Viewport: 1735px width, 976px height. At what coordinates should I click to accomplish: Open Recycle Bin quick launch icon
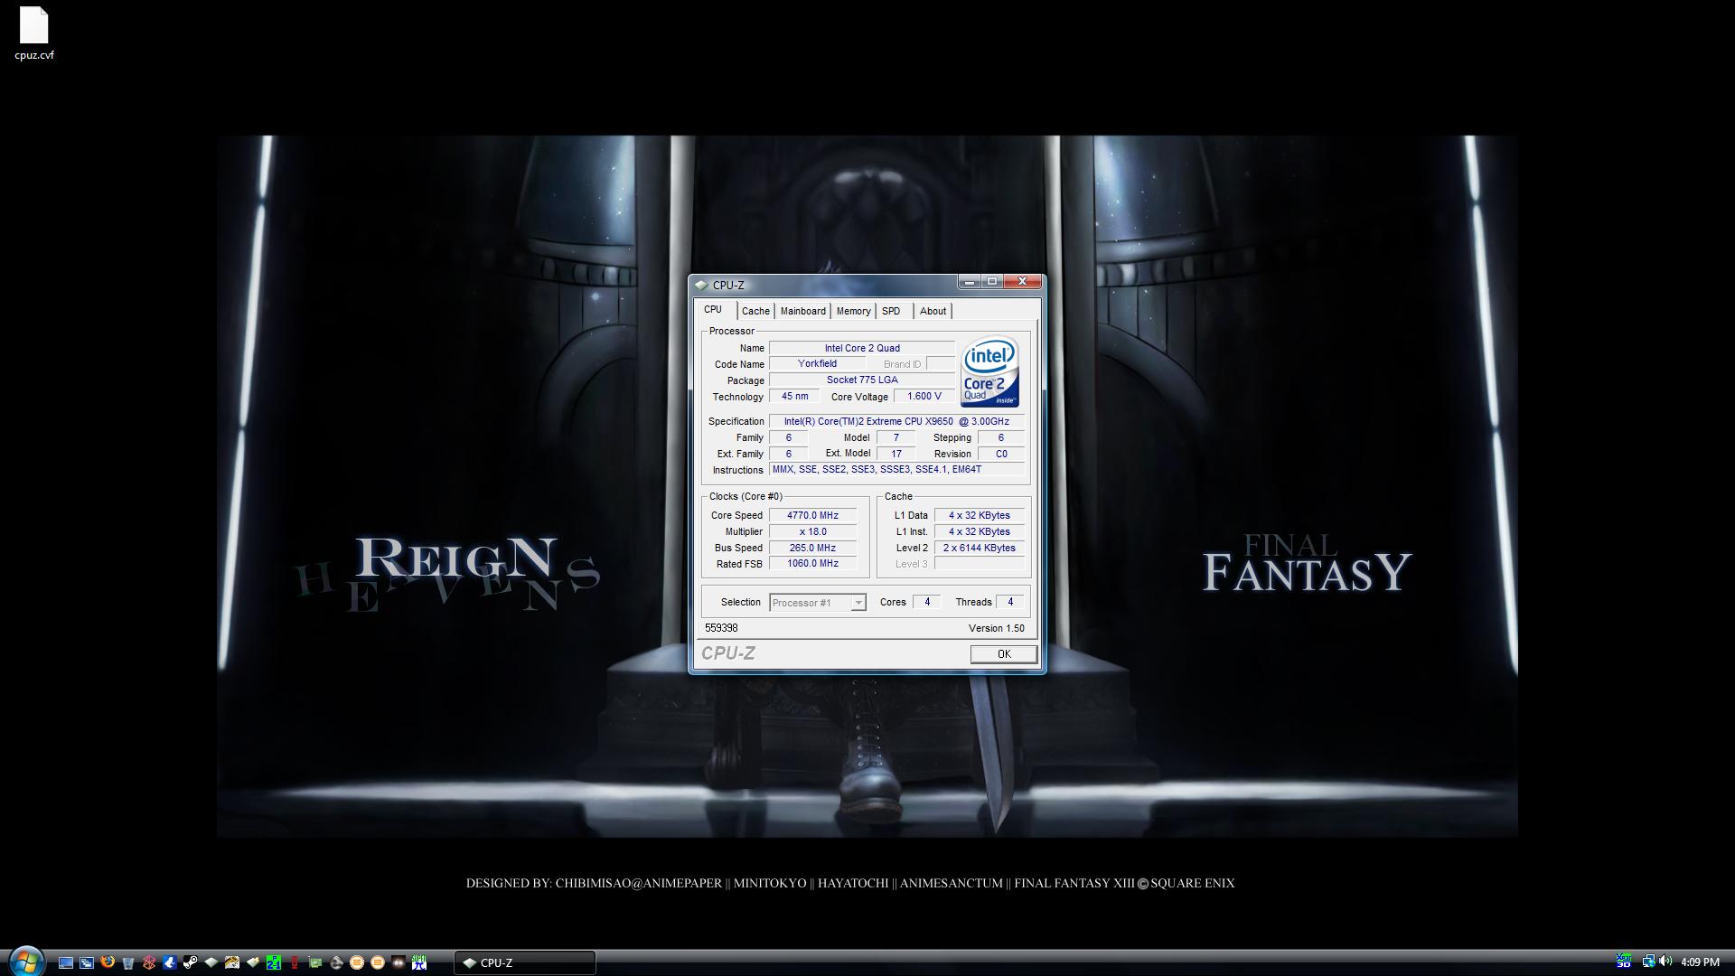(128, 963)
